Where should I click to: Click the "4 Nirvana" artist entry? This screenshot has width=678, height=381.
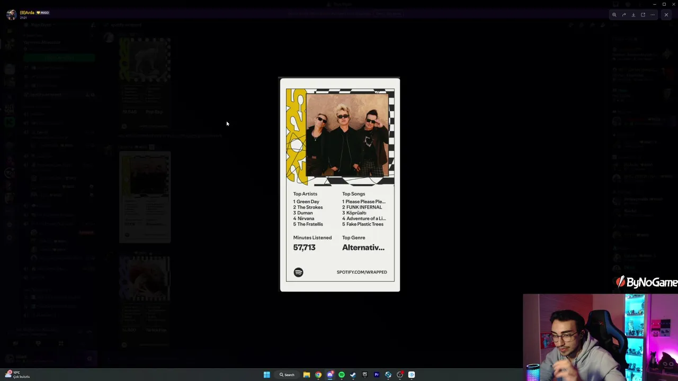click(304, 219)
